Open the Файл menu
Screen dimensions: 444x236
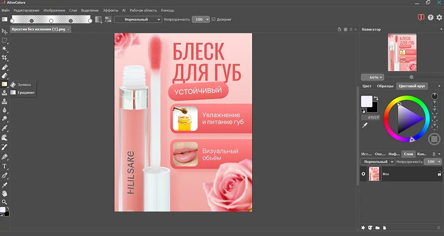6,10
